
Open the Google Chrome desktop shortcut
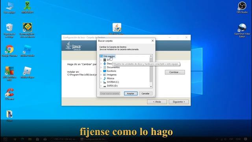pos(9,51)
